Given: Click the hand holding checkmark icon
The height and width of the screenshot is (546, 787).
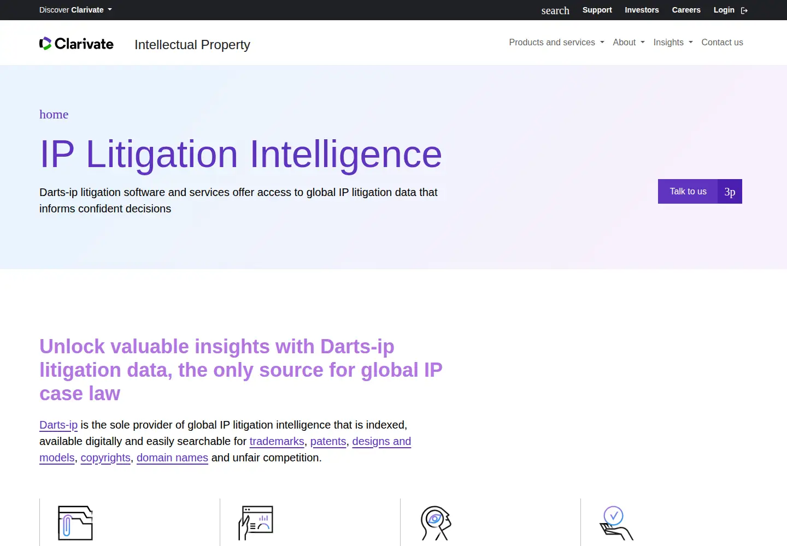Looking at the screenshot, I should click(616, 523).
